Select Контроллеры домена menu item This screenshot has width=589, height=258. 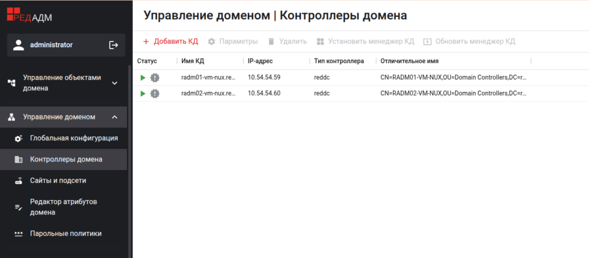tap(63, 159)
